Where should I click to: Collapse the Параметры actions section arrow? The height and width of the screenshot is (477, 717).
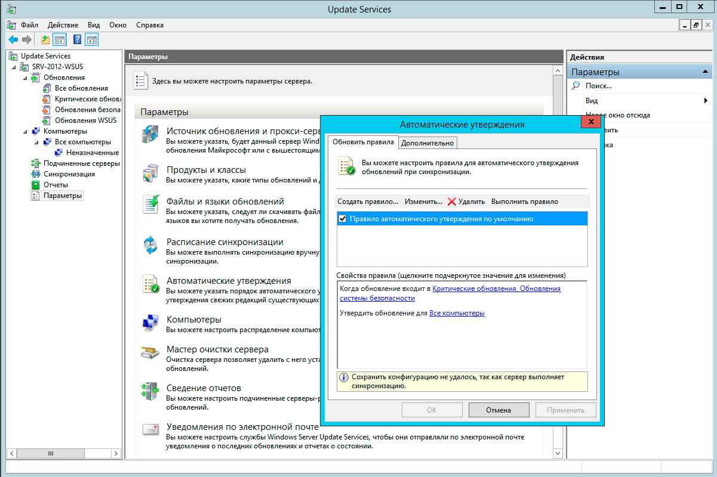705,72
